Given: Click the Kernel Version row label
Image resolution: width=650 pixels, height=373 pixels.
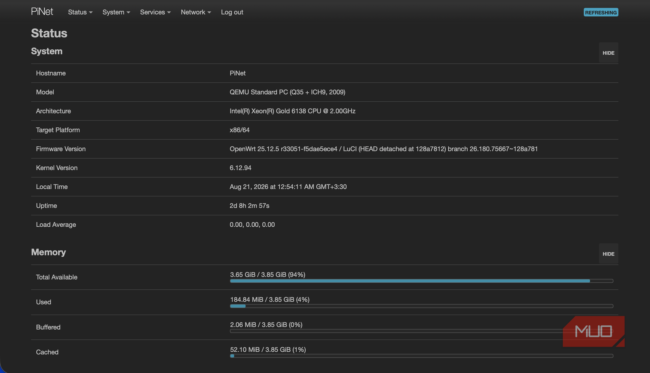Looking at the screenshot, I should coord(57,168).
